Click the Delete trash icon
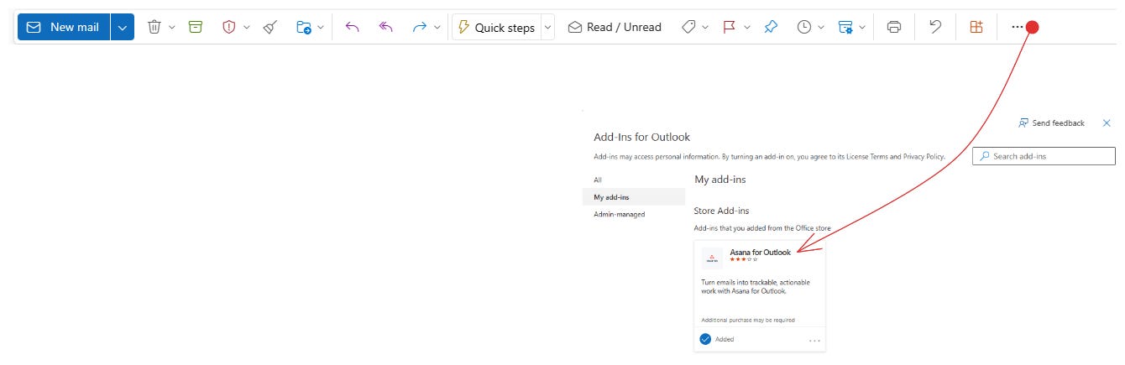The image size is (1125, 365). coord(154,27)
